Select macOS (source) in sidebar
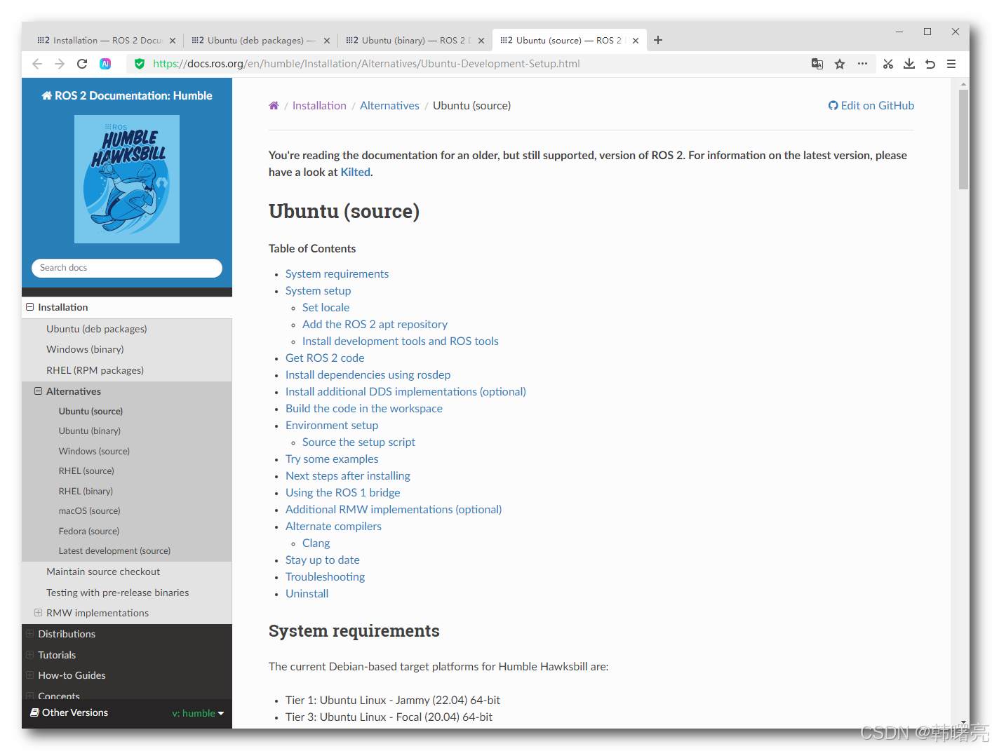 point(89,511)
